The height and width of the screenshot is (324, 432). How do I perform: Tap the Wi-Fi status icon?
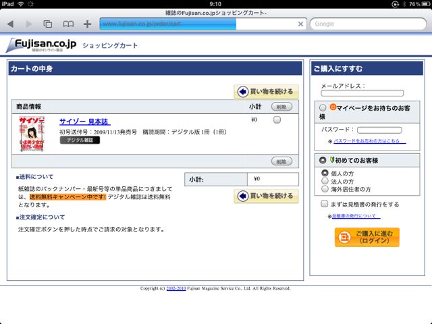tap(20, 4)
